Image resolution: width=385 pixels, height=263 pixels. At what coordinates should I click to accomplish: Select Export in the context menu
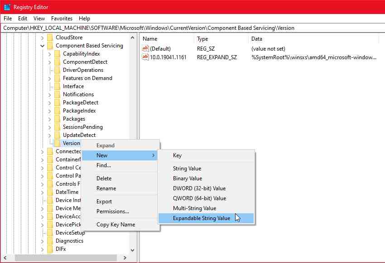pos(120,202)
